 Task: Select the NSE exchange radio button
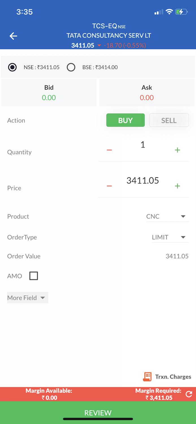click(12, 67)
